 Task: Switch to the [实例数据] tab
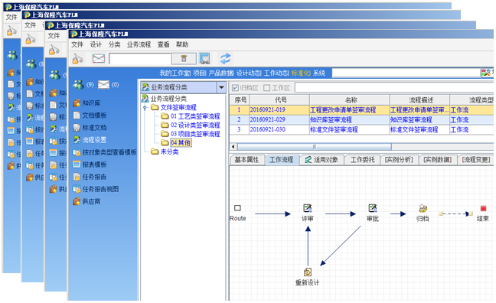pos(438,160)
